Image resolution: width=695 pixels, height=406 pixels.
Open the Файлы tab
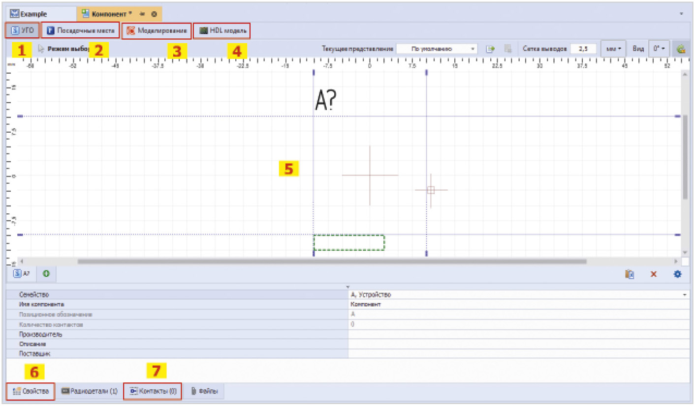coord(205,391)
